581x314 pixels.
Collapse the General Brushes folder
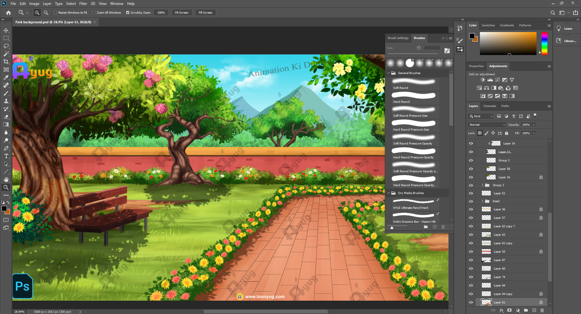389,73
